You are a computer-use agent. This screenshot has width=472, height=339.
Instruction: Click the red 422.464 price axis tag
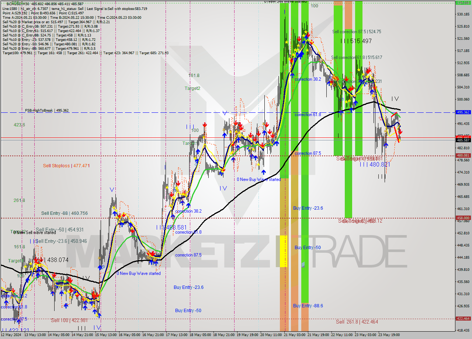pyautogui.click(x=463, y=319)
